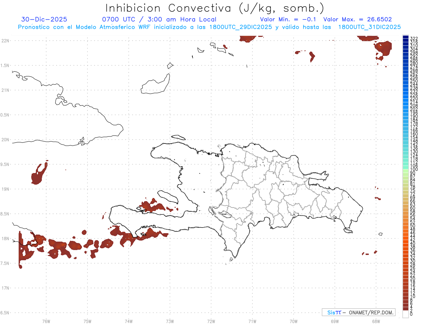Click the '70W' longitude label
The image size is (422, 326).
click(x=293, y=321)
